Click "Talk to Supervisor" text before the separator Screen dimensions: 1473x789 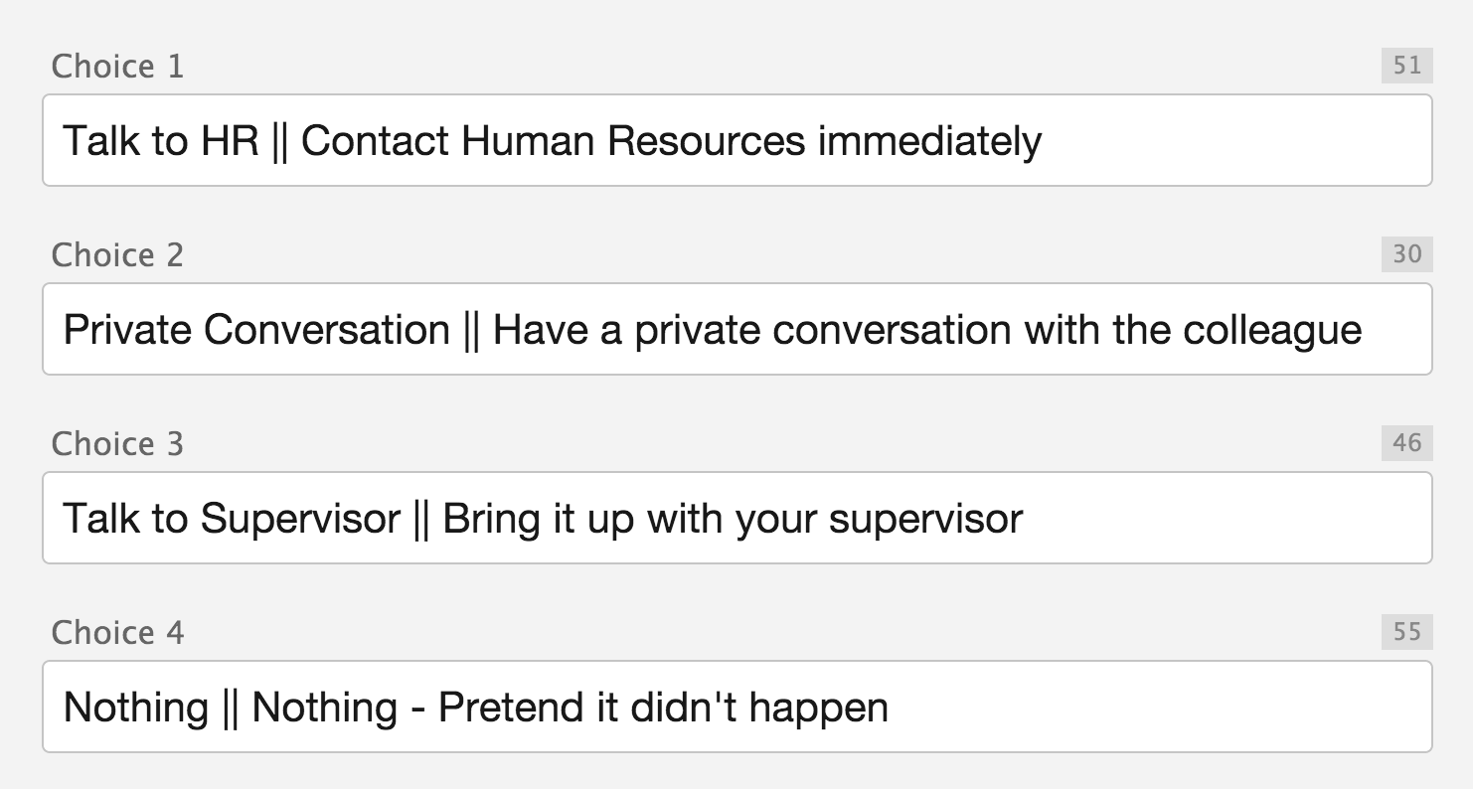click(x=231, y=519)
